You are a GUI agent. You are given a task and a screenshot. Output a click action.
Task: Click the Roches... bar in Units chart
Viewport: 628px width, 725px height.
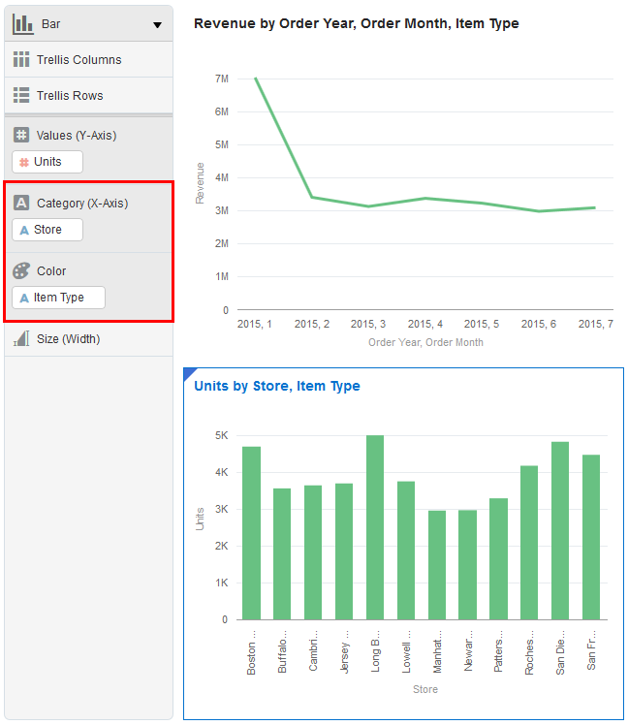tap(529, 543)
